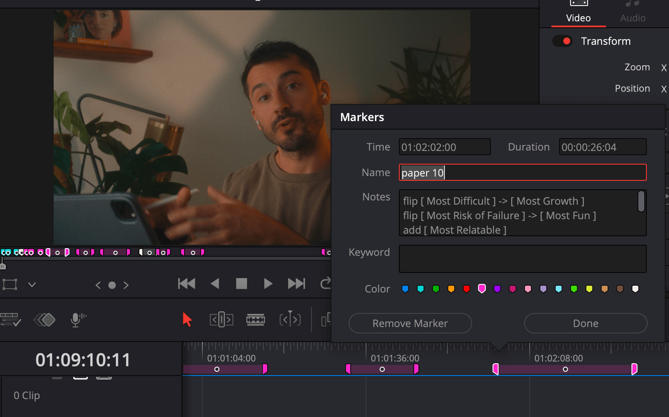Image resolution: width=669 pixels, height=417 pixels.
Task: Select the blue marker color swatch
Action: tap(405, 289)
